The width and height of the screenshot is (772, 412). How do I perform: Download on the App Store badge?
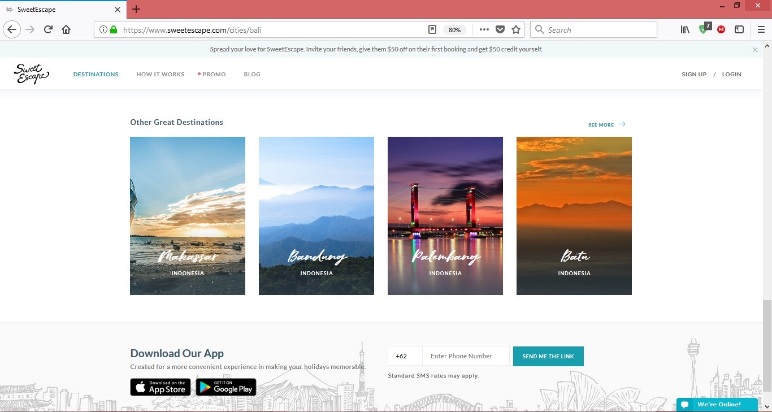161,387
